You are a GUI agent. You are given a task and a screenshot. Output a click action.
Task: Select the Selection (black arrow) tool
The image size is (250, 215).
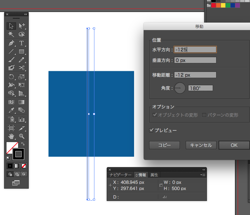pos(11,26)
